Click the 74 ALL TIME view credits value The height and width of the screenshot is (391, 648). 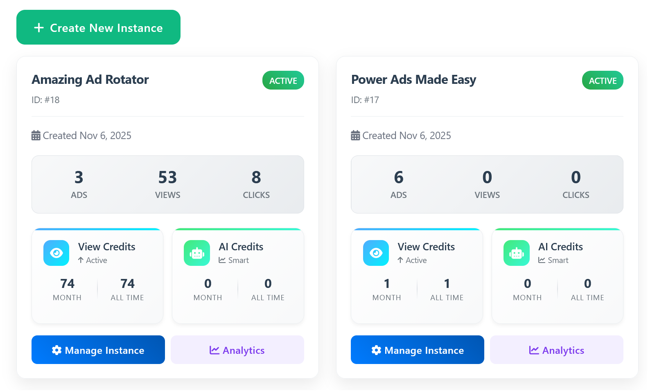point(127,290)
